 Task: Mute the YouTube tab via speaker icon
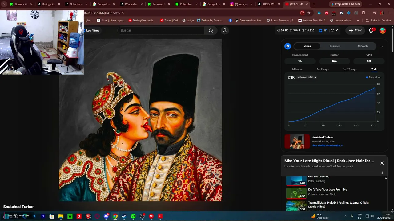(301, 4)
